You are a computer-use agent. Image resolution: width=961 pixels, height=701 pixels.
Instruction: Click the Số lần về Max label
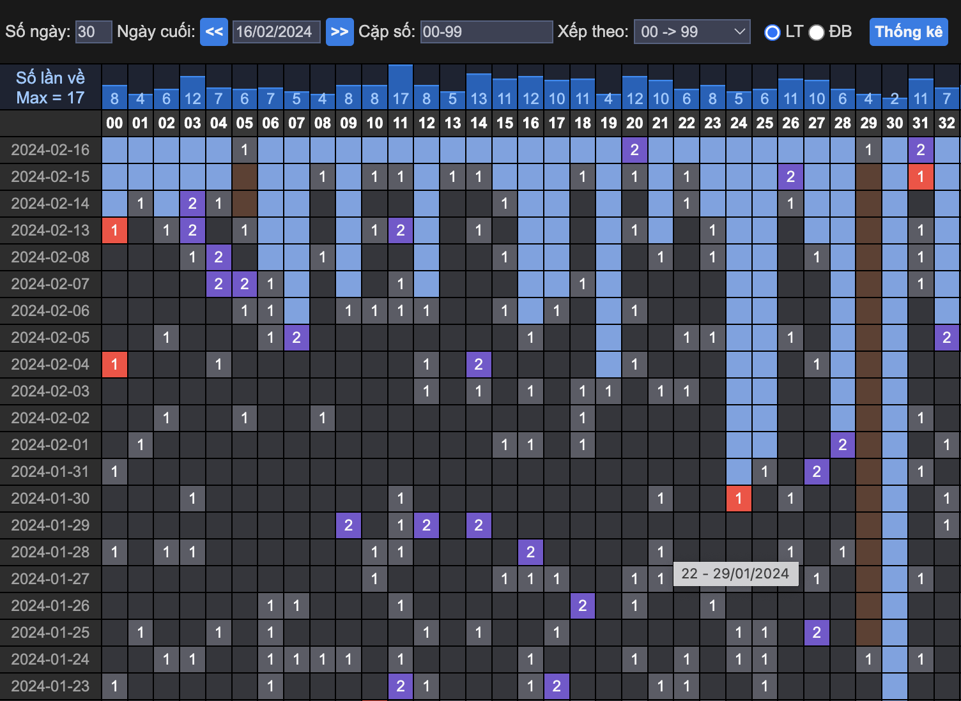tap(50, 87)
